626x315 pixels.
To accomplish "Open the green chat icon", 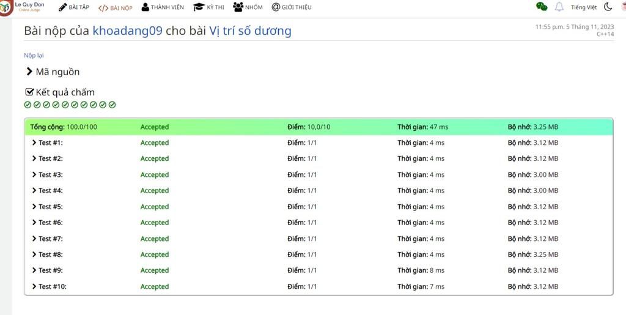I will (x=542, y=6).
